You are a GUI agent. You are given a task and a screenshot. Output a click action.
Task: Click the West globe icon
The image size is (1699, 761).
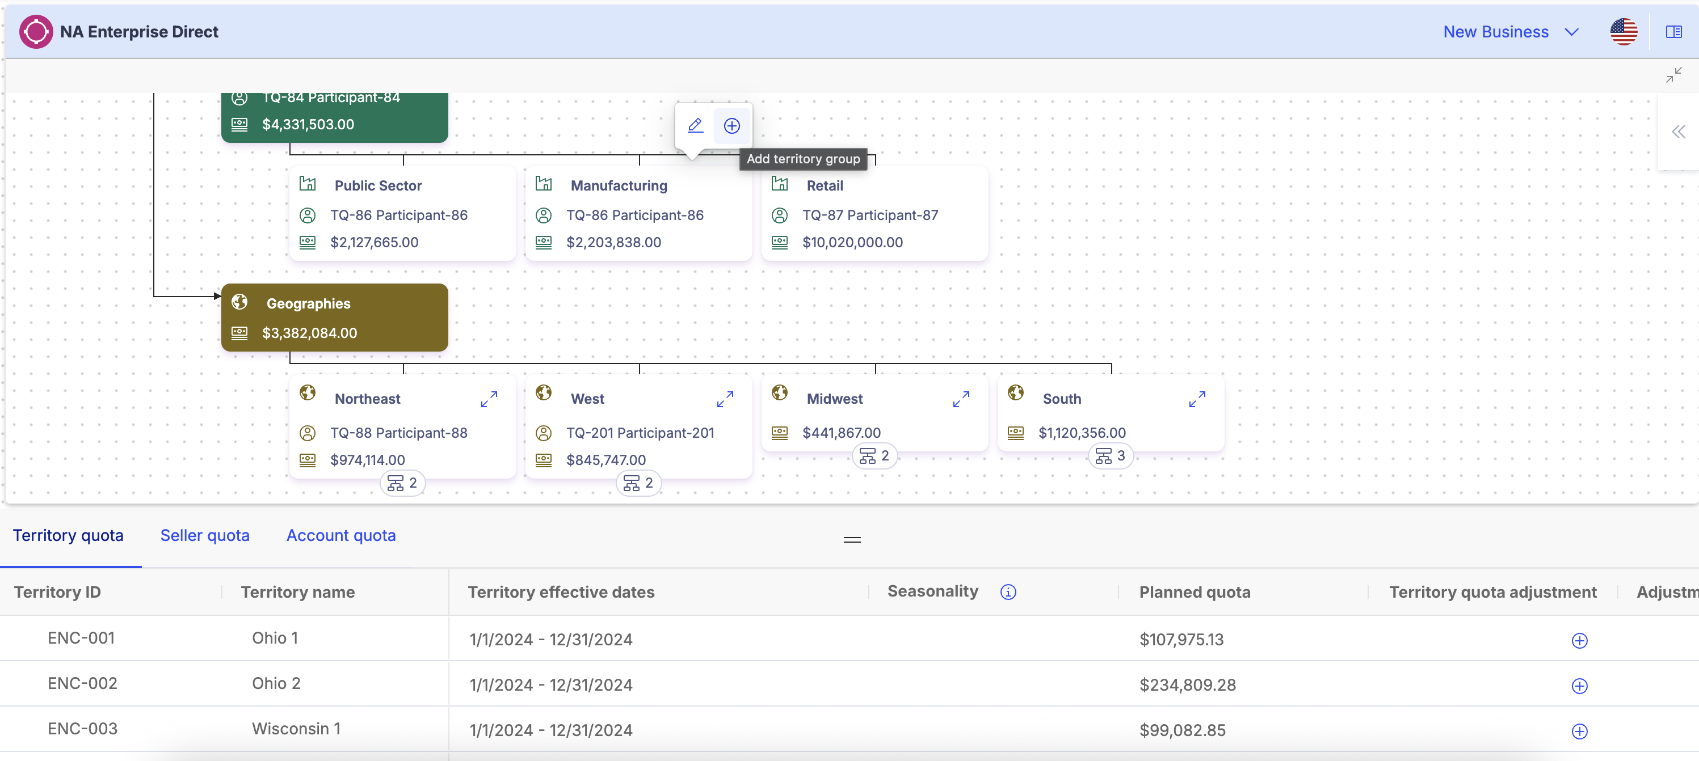pos(544,392)
